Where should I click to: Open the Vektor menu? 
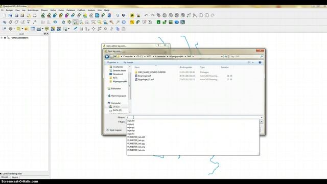pyautogui.click(x=53, y=10)
